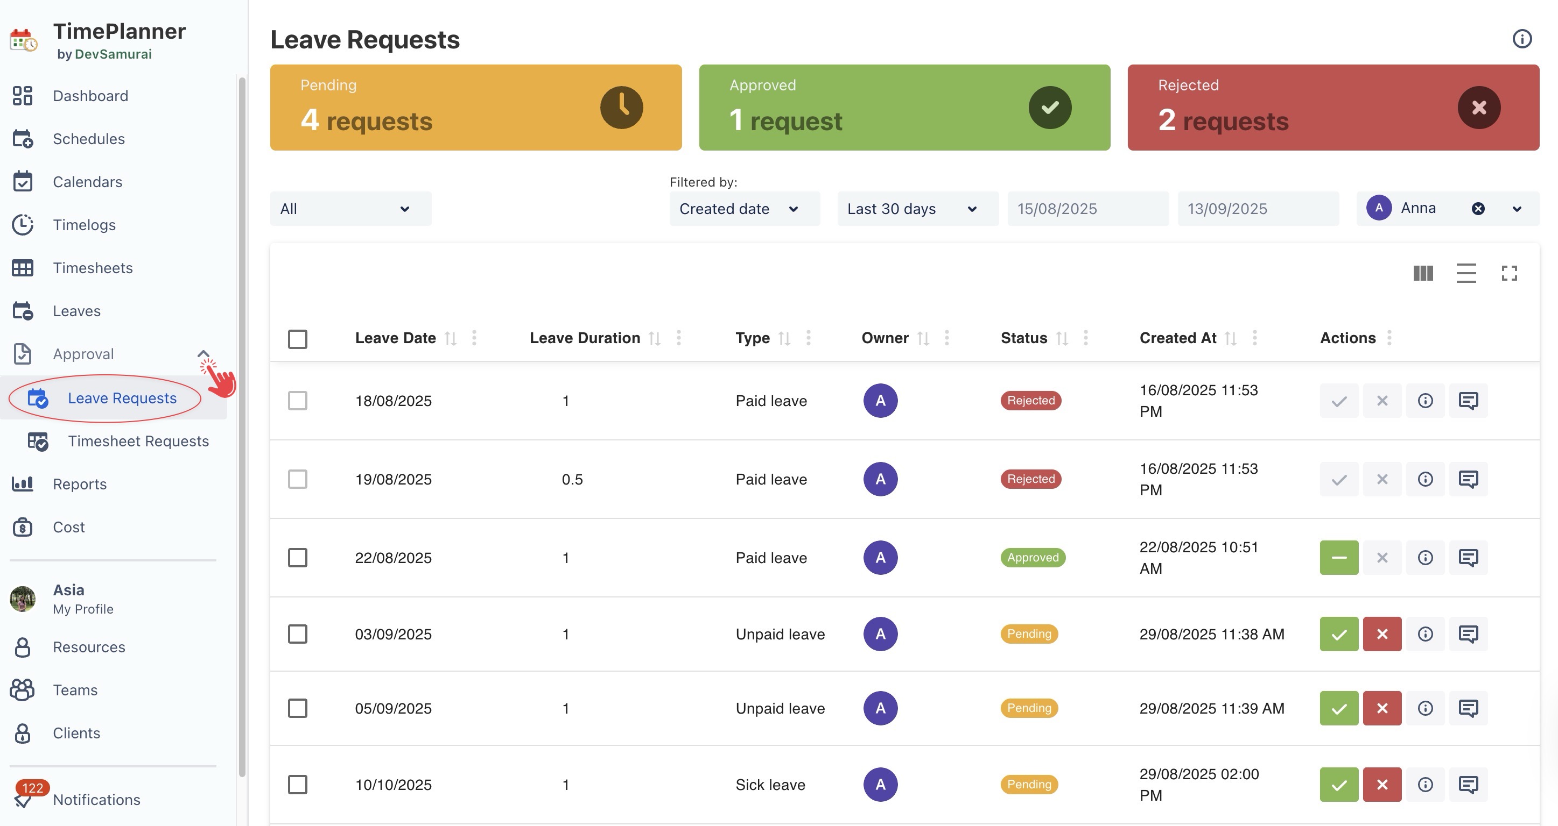Click the column view icon above the table
1558x826 pixels.
coord(1422,273)
